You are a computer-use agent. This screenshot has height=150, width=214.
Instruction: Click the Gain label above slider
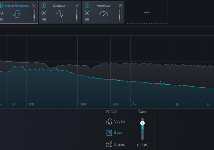point(142,112)
